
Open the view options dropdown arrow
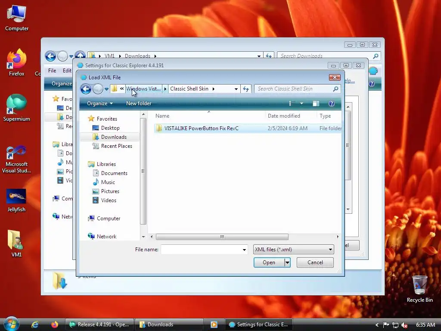tap(301, 103)
